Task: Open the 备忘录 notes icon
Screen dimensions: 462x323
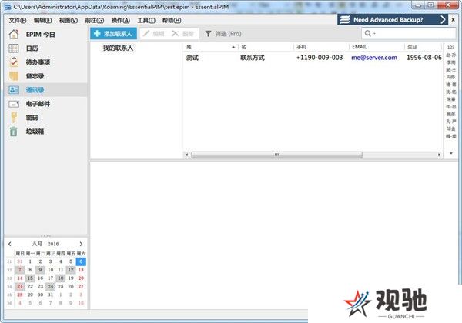Action: (14, 76)
